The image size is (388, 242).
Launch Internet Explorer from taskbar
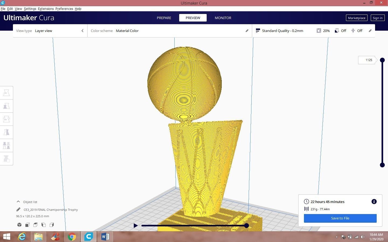(x=22, y=237)
